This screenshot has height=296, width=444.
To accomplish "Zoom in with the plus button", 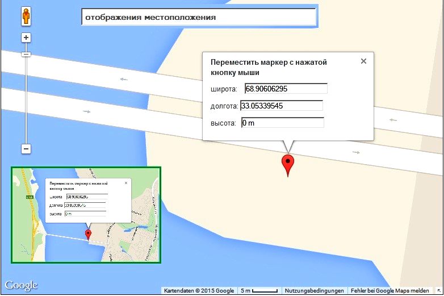I will (26, 38).
